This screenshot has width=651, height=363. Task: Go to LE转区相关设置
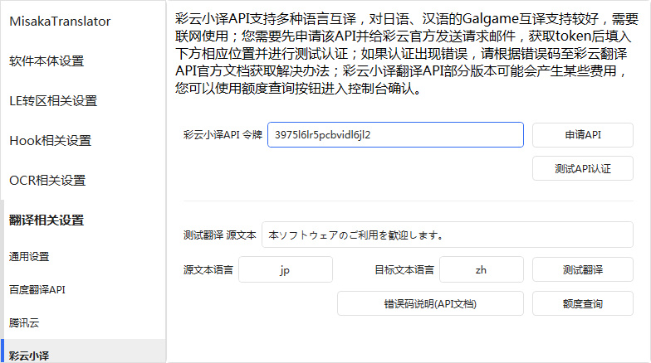click(x=53, y=101)
